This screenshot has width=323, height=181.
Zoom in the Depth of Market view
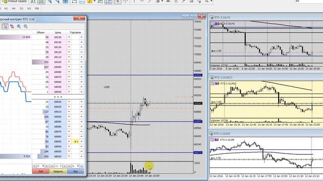point(19,26)
